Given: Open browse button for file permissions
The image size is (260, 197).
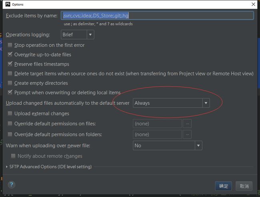Looking at the screenshot, I should 187,123.
